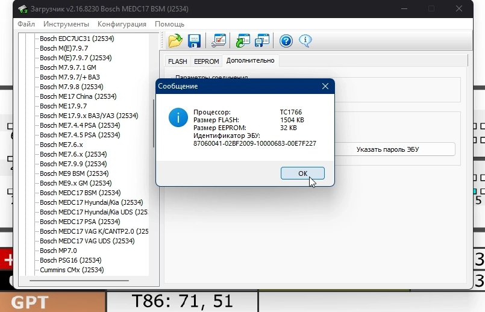Select Bosch MP7.0 entry
Viewport: 485px width, 312px height.
(x=58, y=251)
